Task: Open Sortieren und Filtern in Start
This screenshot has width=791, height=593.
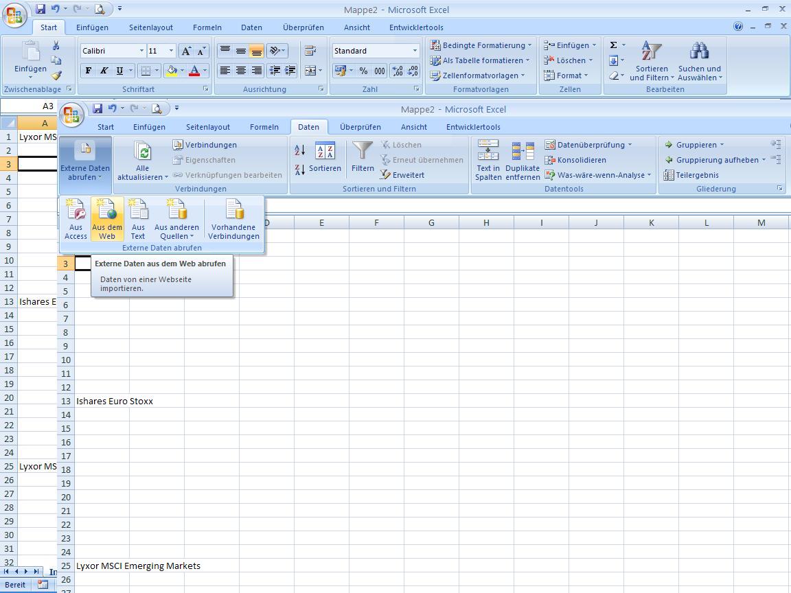Action: point(652,61)
